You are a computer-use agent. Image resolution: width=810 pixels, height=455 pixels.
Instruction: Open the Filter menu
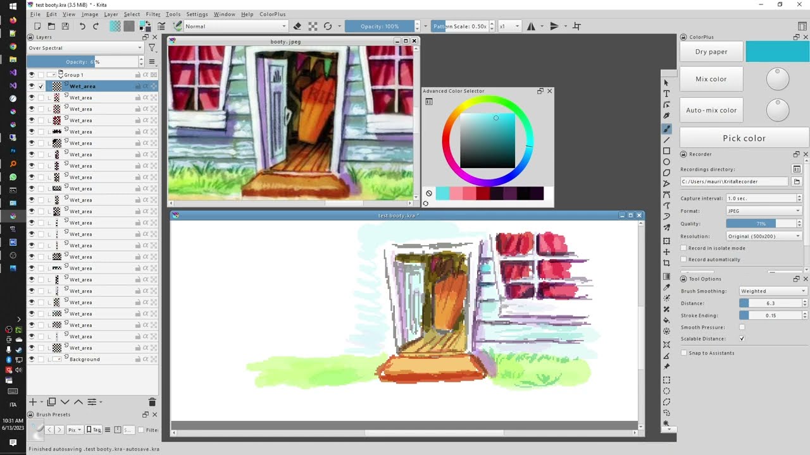pyautogui.click(x=153, y=14)
